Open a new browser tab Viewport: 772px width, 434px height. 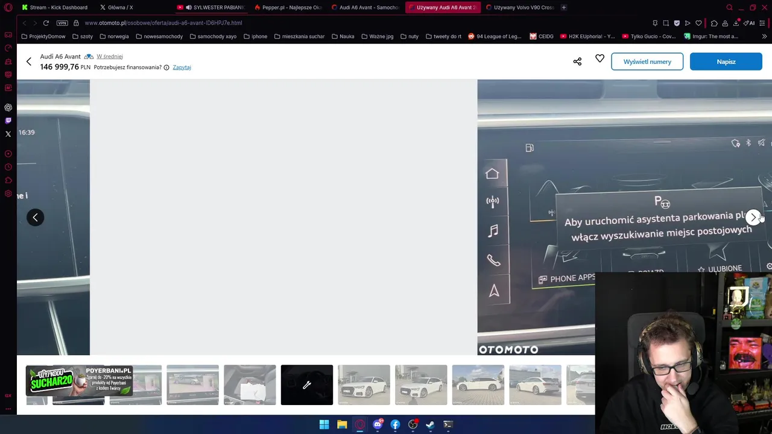point(563,7)
